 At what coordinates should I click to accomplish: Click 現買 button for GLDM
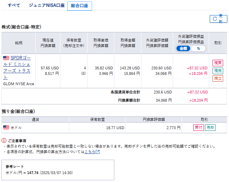pyautogui.click(x=218, y=63)
